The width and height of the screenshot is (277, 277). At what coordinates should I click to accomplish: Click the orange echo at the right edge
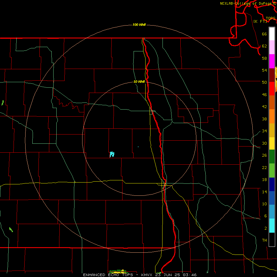click(x=276, y=79)
